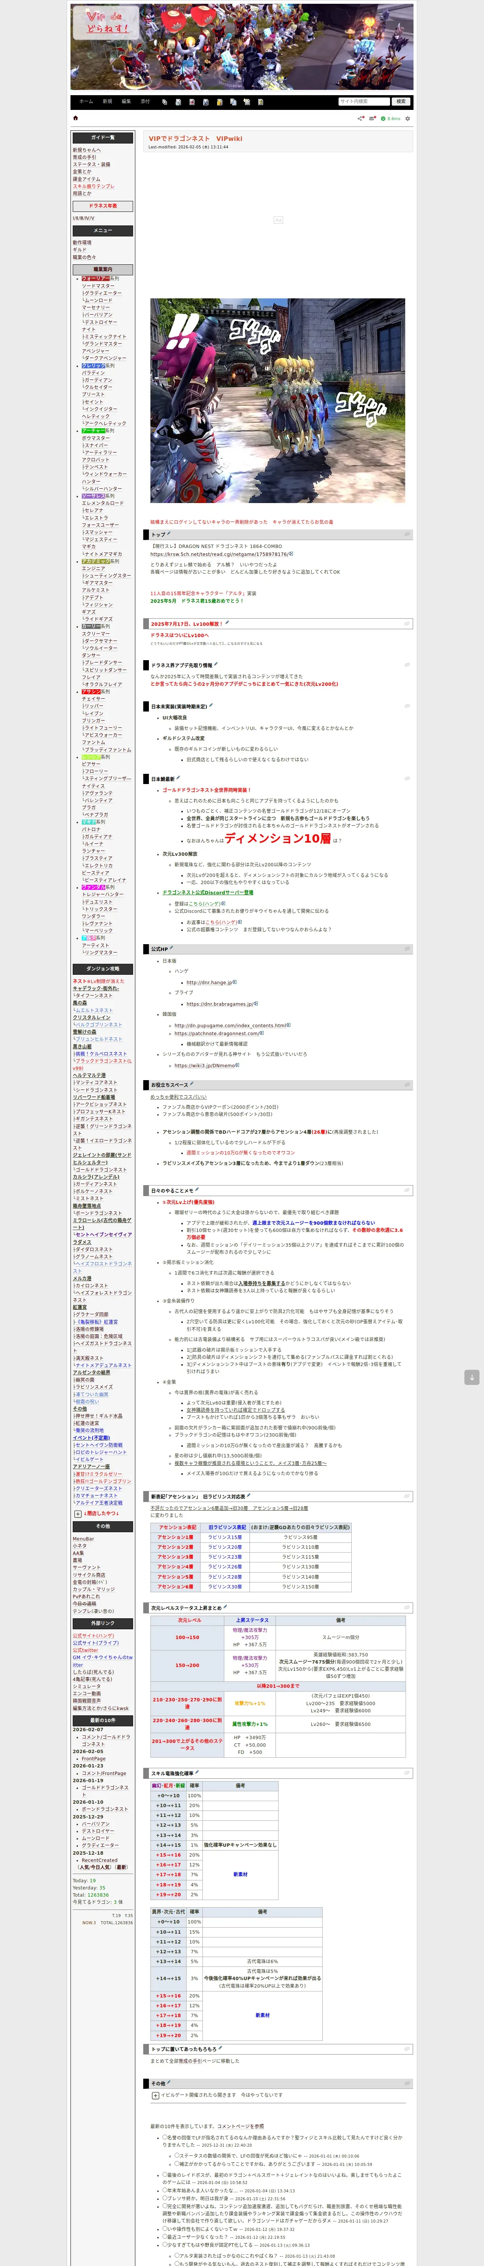
Task: Click the anchor icon on the 公式HP heading row
Action: [x=407, y=949]
